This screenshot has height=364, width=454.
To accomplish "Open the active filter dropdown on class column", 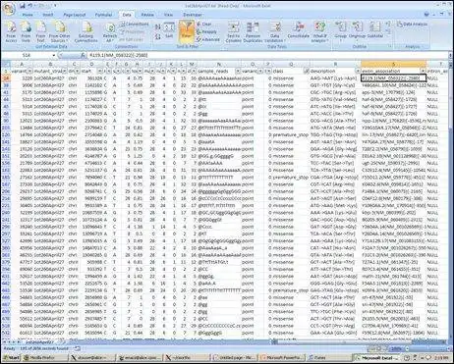I will 307,71.
